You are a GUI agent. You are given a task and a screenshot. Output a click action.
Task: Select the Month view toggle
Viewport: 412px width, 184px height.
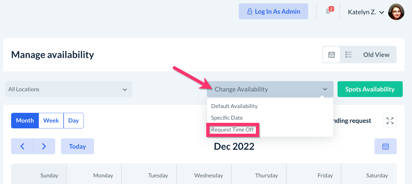tap(25, 121)
